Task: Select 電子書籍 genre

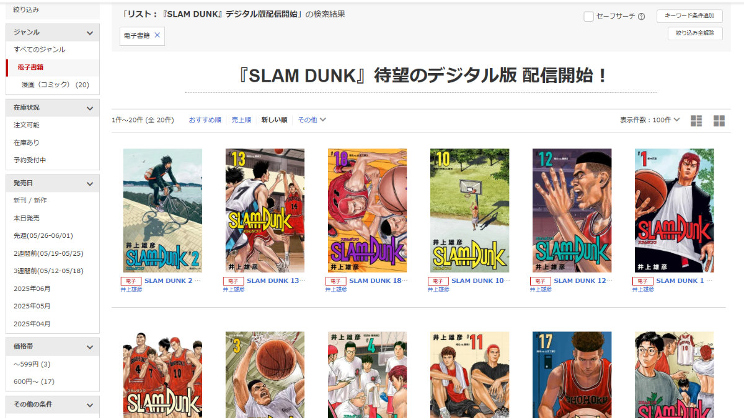Action: [30, 67]
